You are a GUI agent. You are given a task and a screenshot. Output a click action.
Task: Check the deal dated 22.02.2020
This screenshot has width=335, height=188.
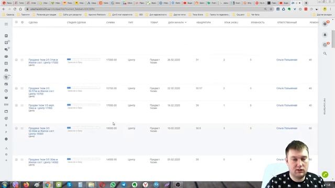(x=16, y=88)
